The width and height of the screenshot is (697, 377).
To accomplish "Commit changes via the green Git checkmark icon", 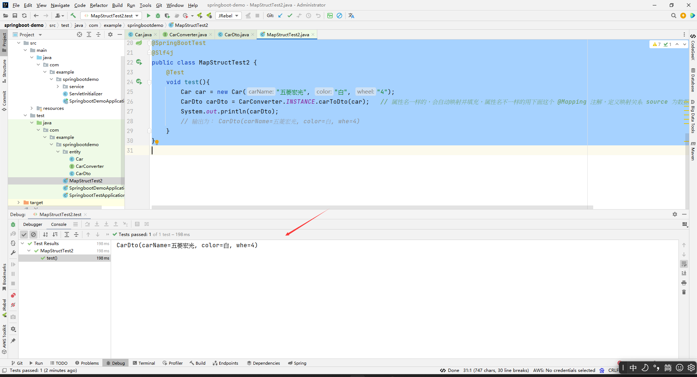I will click(x=290, y=16).
